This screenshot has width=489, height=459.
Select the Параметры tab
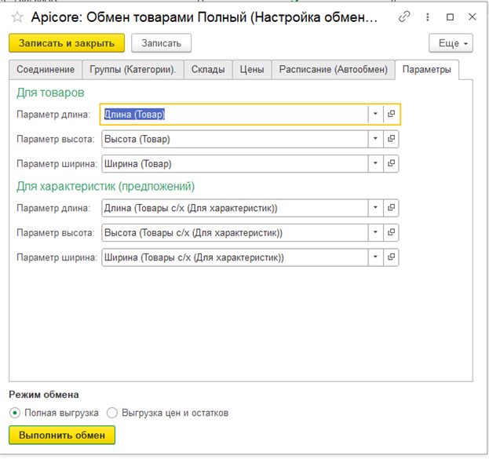point(427,70)
